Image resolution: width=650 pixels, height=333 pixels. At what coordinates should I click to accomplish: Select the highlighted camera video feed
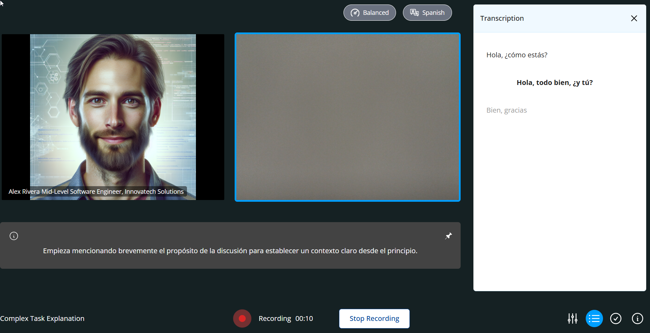(x=347, y=117)
